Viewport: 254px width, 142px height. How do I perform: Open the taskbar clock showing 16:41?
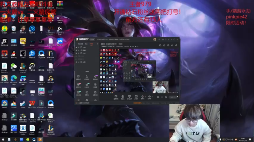click(x=243, y=139)
